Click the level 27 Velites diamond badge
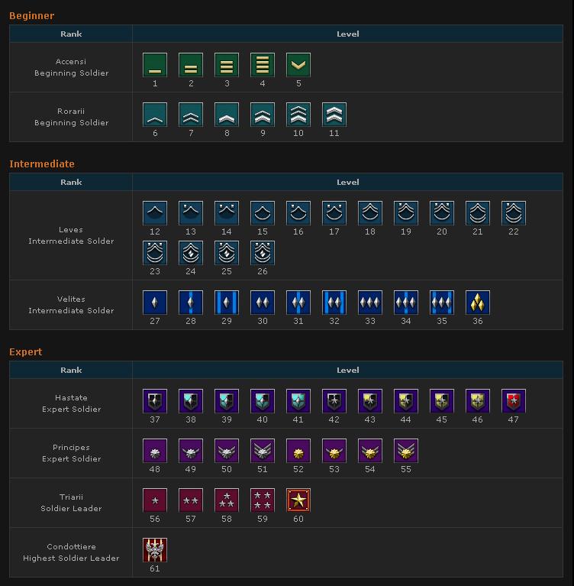574x586 pixels. (x=155, y=303)
